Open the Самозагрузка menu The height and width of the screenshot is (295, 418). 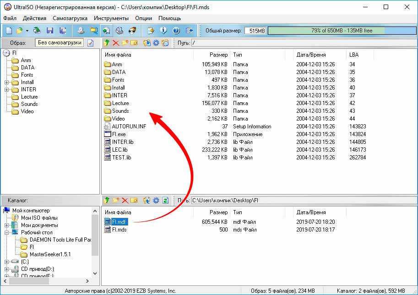(70, 18)
